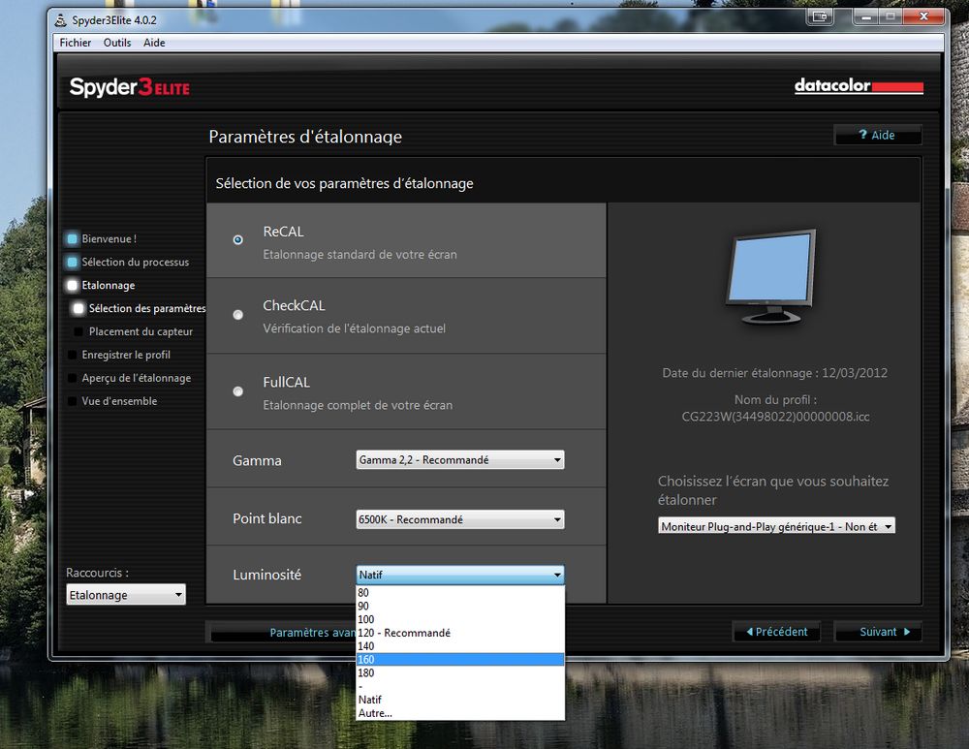The height and width of the screenshot is (749, 969).
Task: Choose 90 in the Luminosité list
Action: pyautogui.click(x=459, y=607)
